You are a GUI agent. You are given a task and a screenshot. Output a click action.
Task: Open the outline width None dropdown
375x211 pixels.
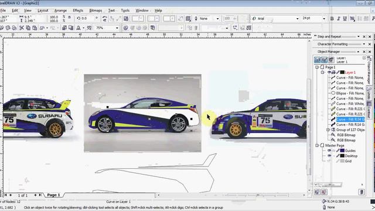tap(217, 18)
